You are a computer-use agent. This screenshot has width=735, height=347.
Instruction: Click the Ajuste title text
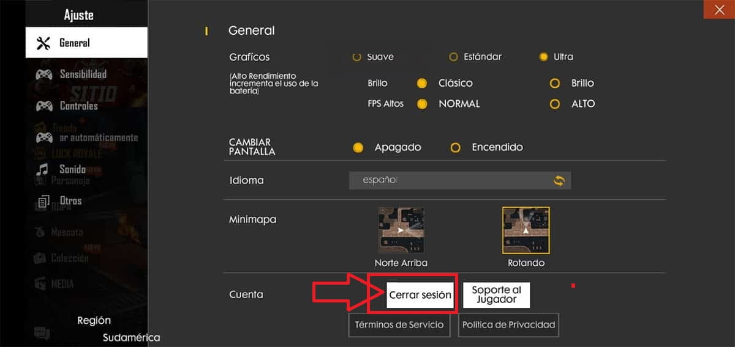(79, 15)
